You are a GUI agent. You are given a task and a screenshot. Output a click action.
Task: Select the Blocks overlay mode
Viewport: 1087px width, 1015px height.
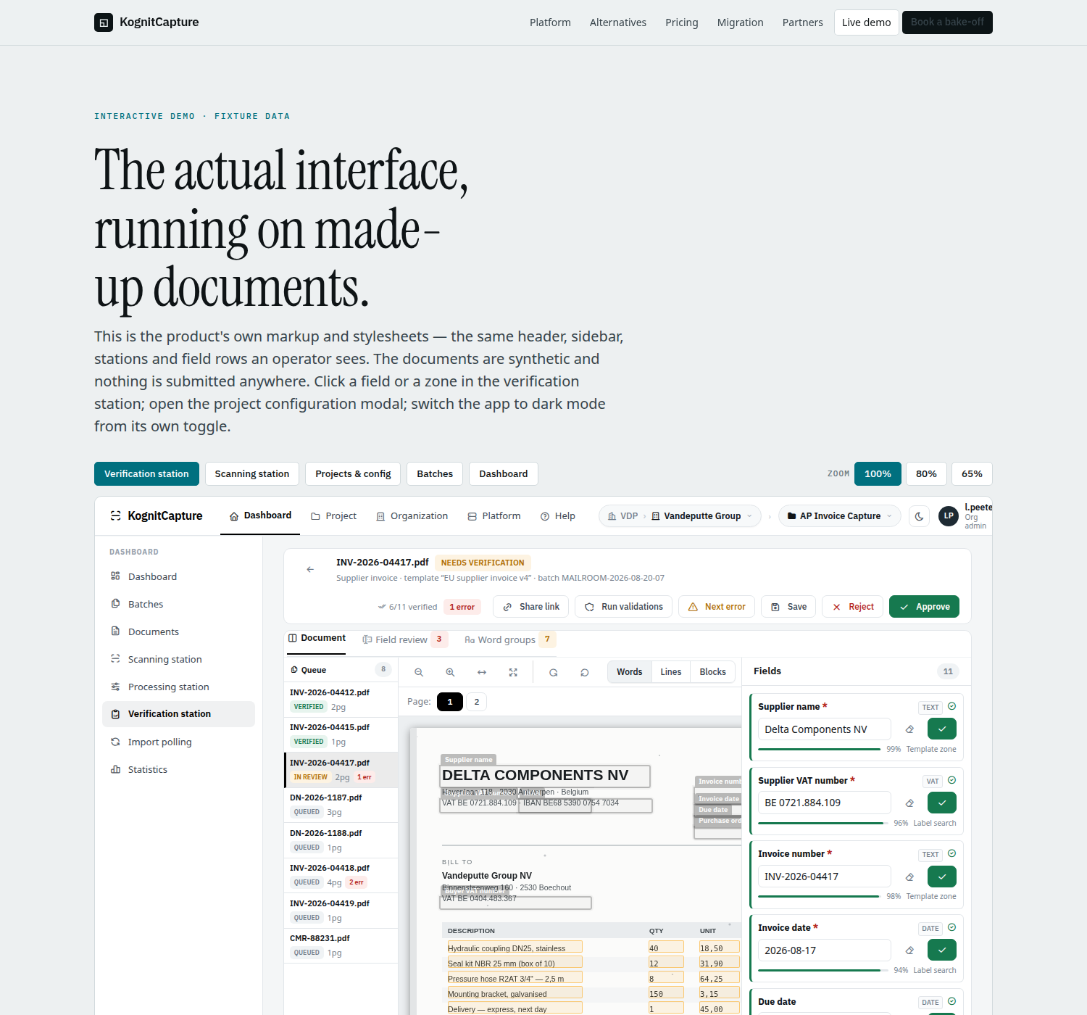(713, 672)
